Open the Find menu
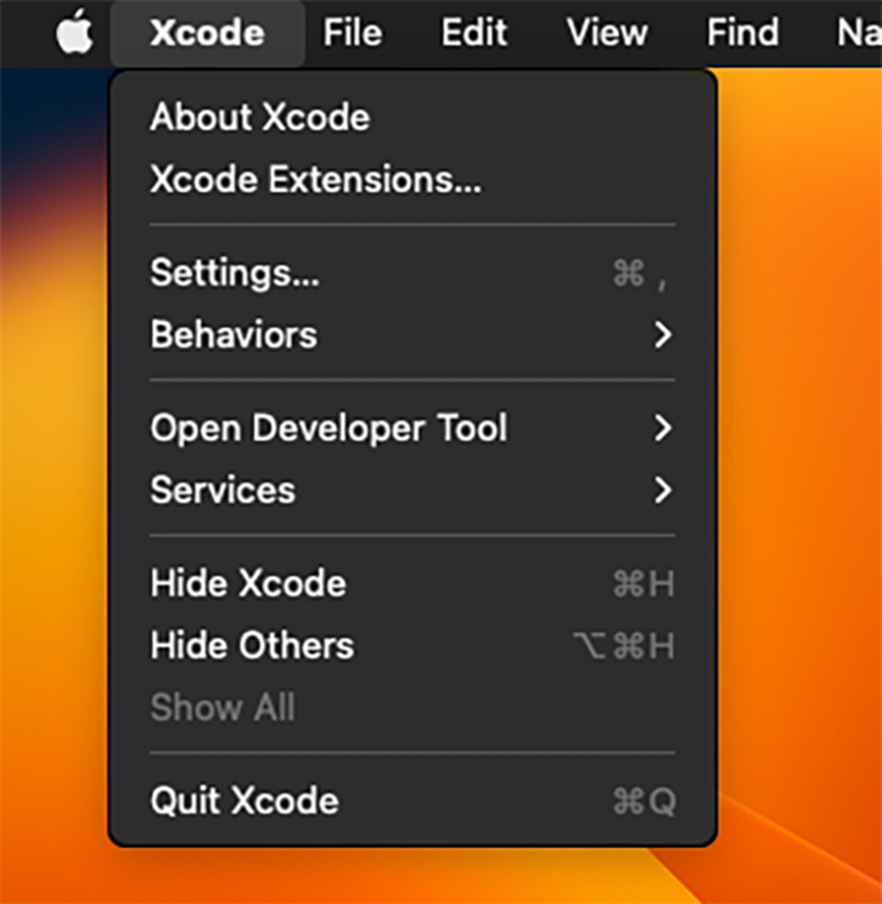This screenshot has width=882, height=904. [x=741, y=32]
